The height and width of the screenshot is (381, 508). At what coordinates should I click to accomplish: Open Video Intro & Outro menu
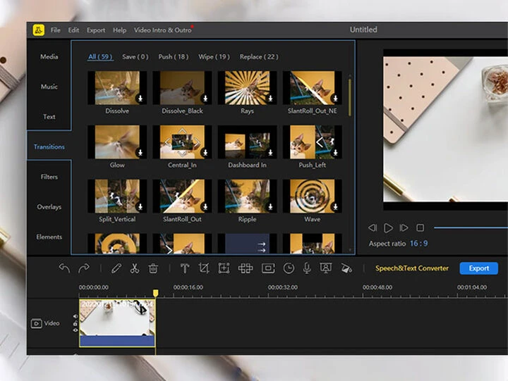click(162, 30)
